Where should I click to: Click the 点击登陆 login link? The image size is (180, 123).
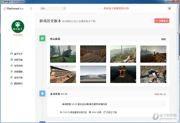click(18, 35)
